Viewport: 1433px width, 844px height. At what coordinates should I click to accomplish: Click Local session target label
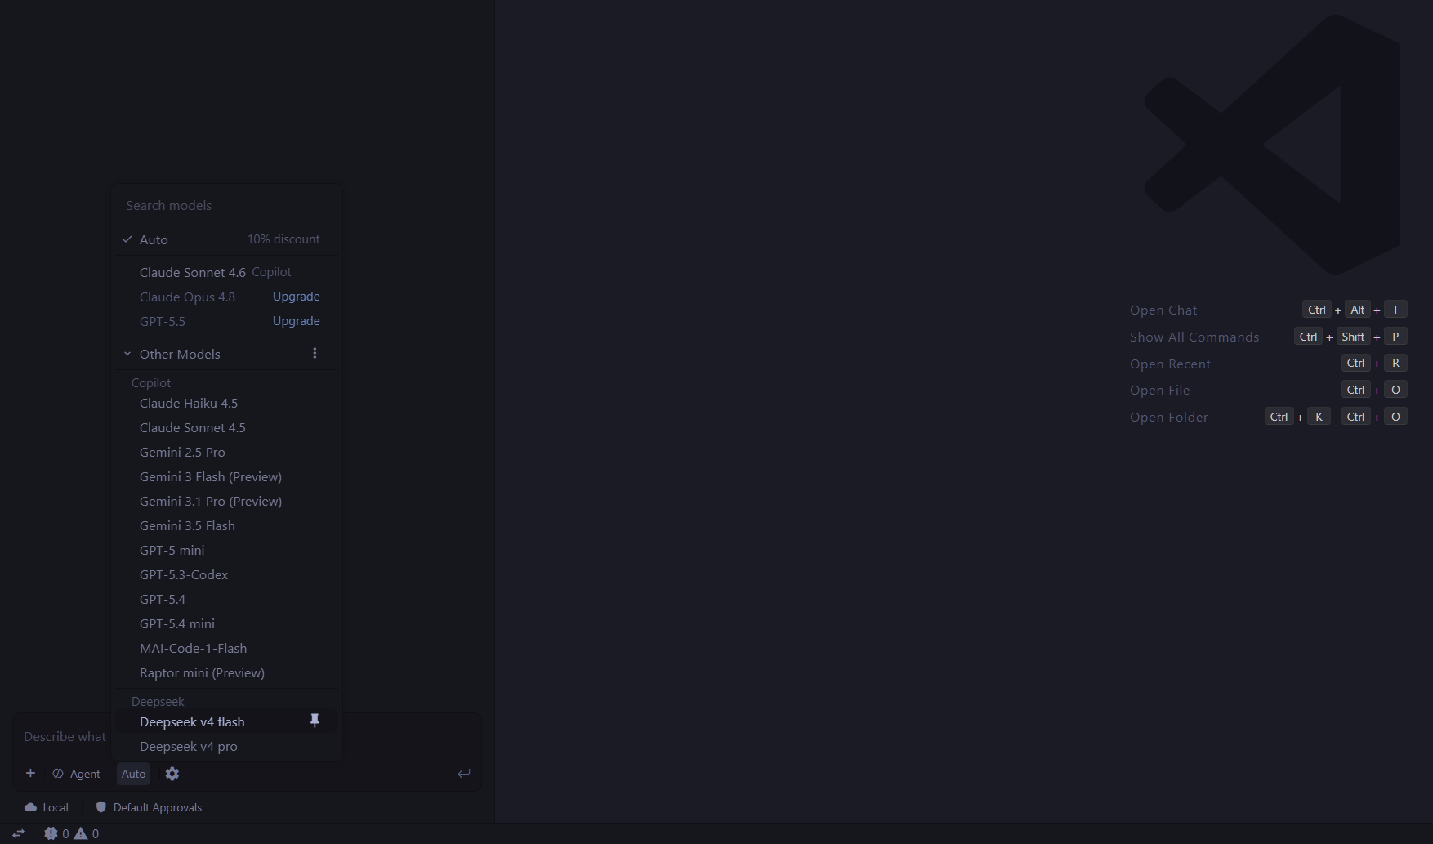coord(56,807)
